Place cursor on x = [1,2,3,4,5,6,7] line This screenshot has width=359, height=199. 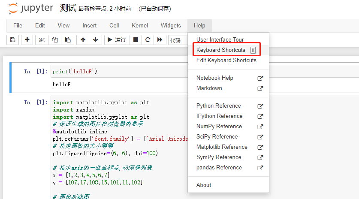coord(81,175)
